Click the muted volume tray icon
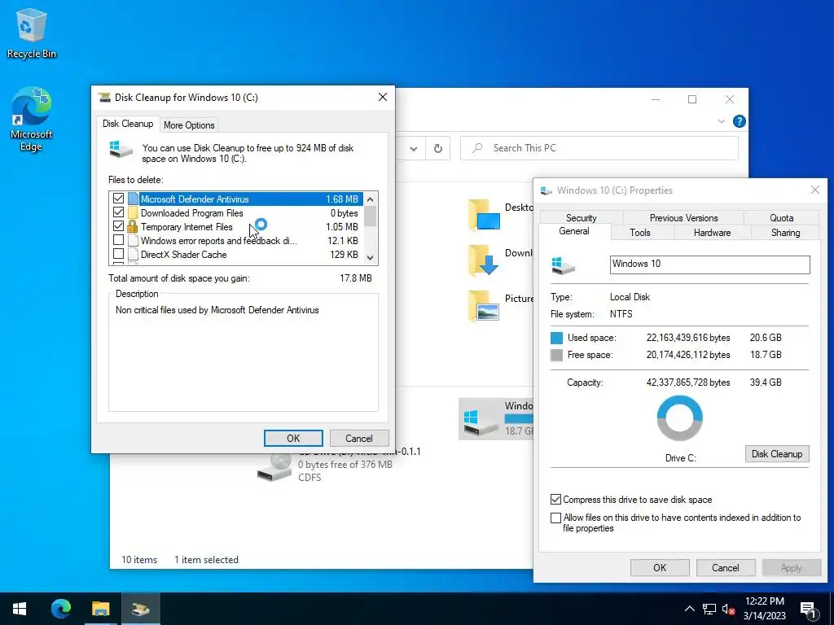Image resolution: width=834 pixels, height=625 pixels. coord(728,609)
